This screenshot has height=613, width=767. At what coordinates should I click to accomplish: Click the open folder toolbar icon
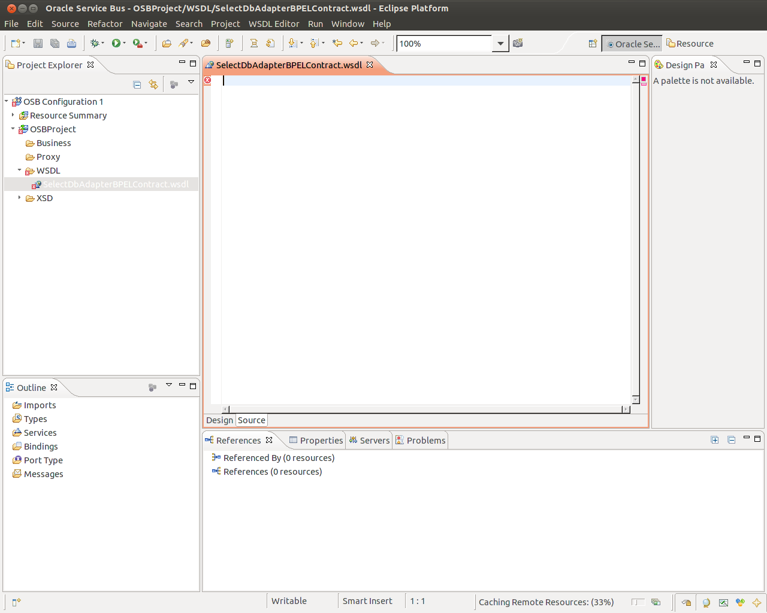click(167, 43)
